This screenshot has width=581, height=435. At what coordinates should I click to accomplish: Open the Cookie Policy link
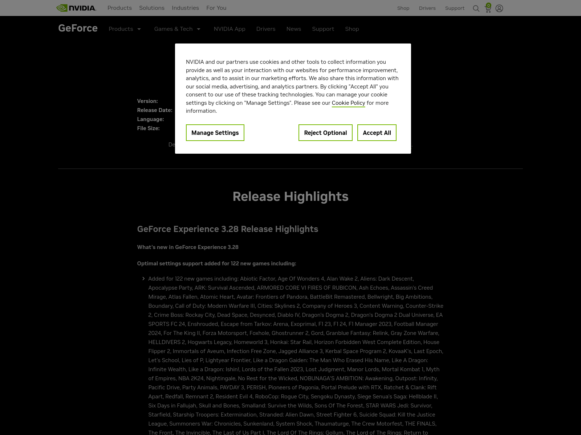click(x=348, y=103)
